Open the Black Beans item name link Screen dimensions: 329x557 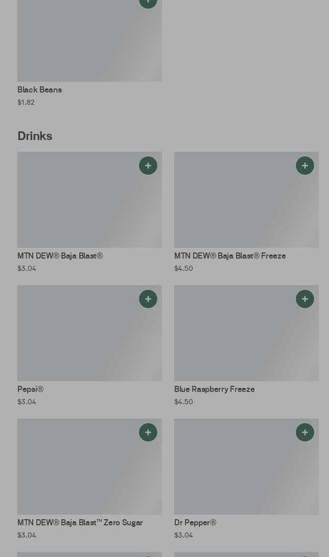[x=39, y=90]
